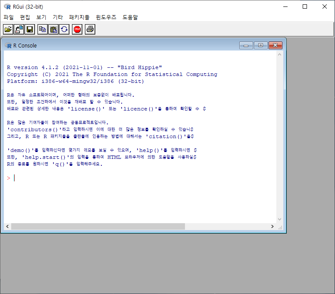Click the Copy and paste toolbar icon

64,29
